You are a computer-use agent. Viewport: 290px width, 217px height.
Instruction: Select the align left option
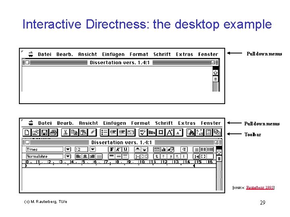coord(79,156)
